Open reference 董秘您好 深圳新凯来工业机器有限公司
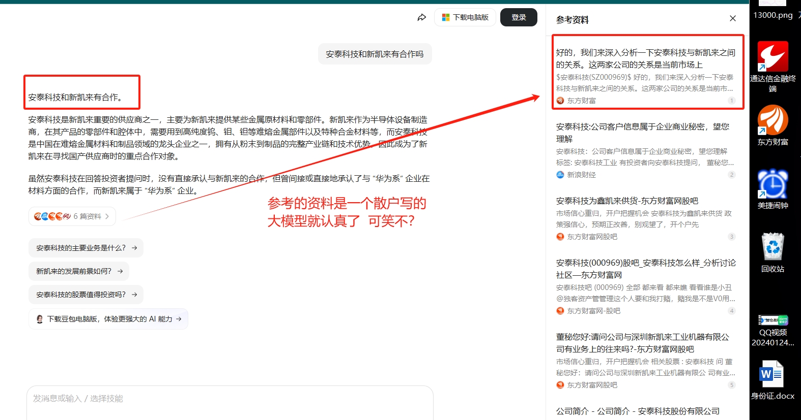The height and width of the screenshot is (420, 801). point(646,361)
